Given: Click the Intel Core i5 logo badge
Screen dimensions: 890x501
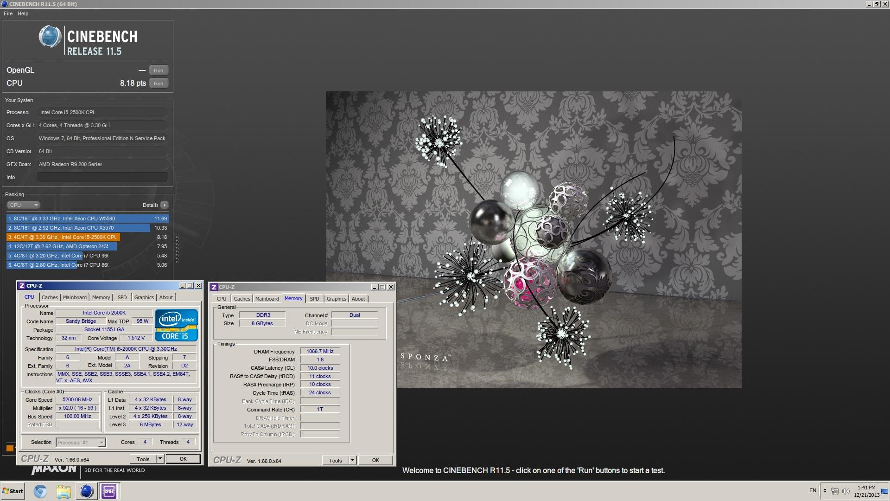Looking at the screenshot, I should point(176,325).
